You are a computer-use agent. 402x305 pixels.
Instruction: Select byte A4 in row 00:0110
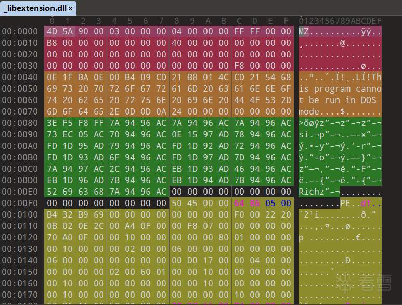pos(130,226)
